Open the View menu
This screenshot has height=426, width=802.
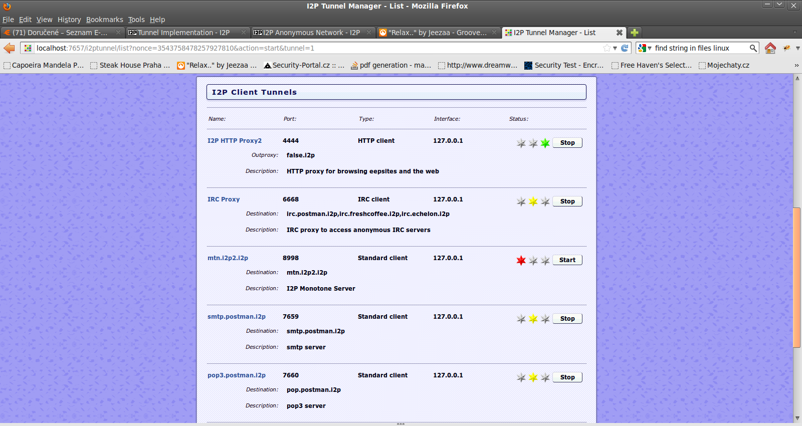click(44, 20)
